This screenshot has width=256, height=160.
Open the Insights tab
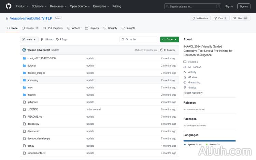[129, 28]
